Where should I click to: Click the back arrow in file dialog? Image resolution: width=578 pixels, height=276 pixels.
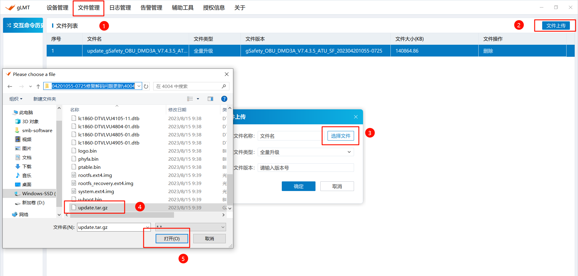[10, 86]
